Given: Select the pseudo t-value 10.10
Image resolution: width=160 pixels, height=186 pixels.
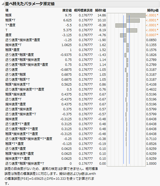Looking at the screenshot, I should click(x=102, y=20).
